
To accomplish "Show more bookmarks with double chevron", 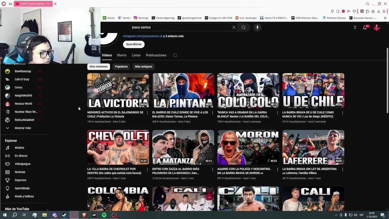I will [385, 18].
